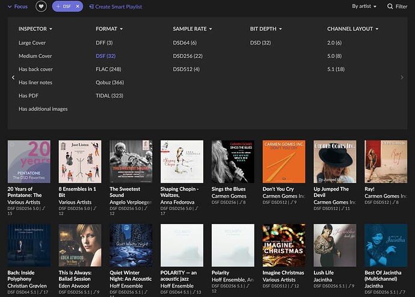Collapse the Focus panel

coord(17,7)
